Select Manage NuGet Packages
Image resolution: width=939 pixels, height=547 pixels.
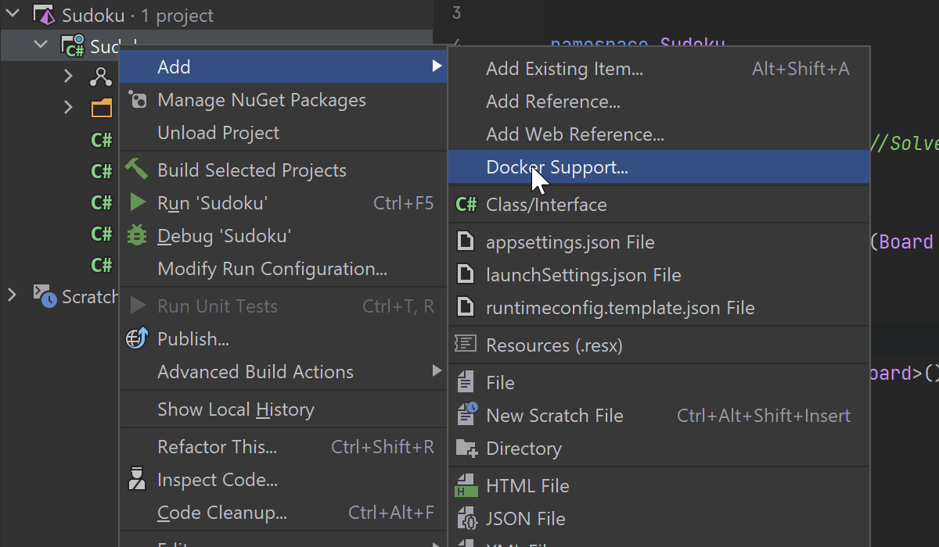click(283, 100)
